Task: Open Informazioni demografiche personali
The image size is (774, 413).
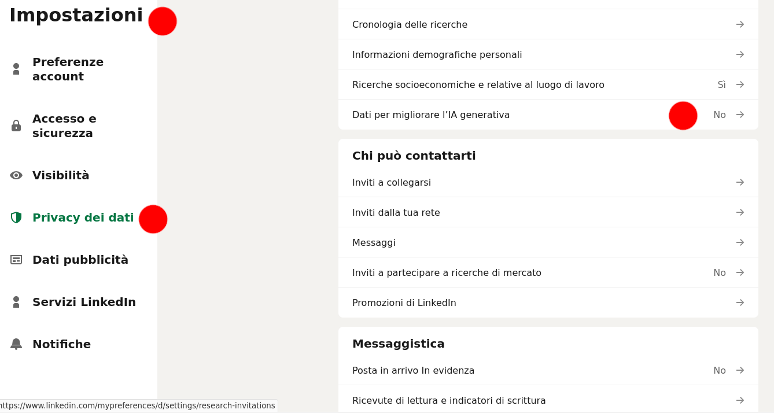Action: pyautogui.click(x=437, y=54)
